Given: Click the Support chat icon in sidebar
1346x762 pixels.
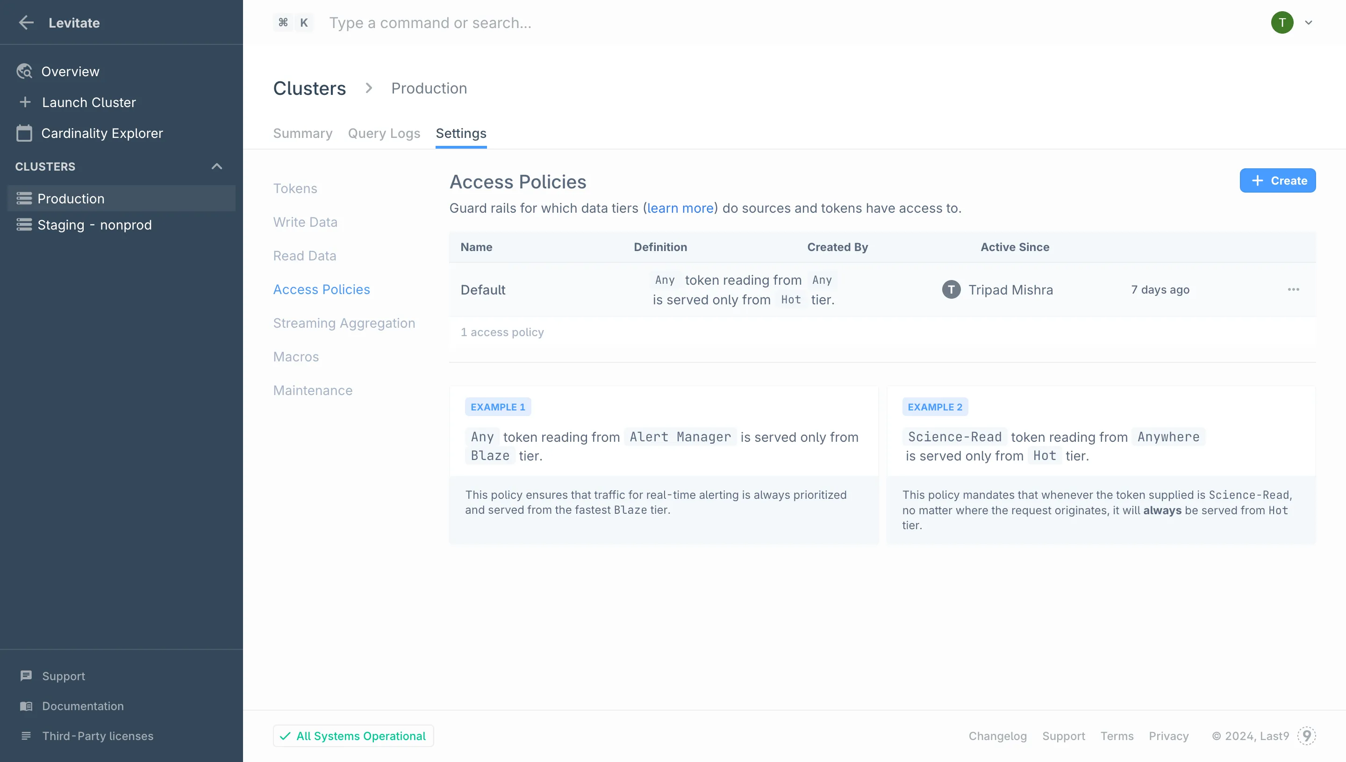Looking at the screenshot, I should click(x=26, y=676).
